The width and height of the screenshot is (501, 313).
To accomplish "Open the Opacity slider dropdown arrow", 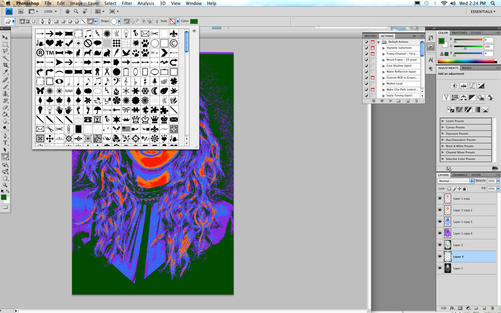I will (498, 181).
